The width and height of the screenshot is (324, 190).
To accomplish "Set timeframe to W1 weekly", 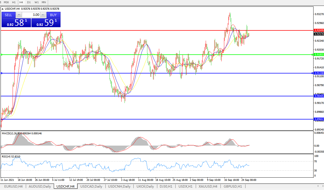I will tap(37, 2).
